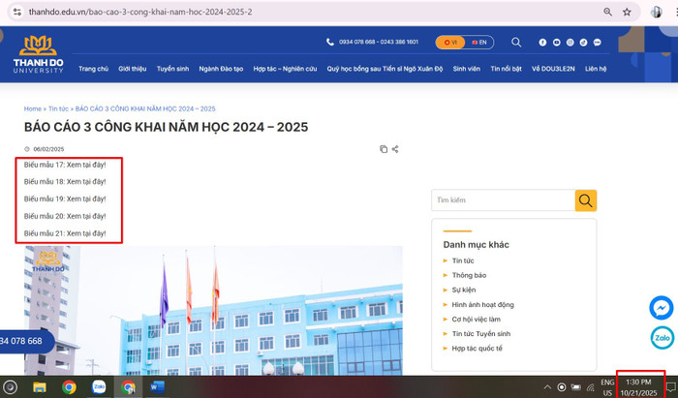Open the Tuyển sinh menu

pyautogui.click(x=172, y=69)
